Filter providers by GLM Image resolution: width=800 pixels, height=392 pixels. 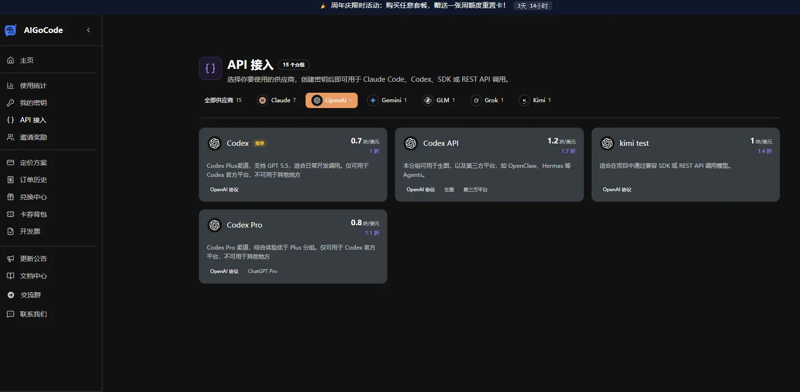[438, 100]
